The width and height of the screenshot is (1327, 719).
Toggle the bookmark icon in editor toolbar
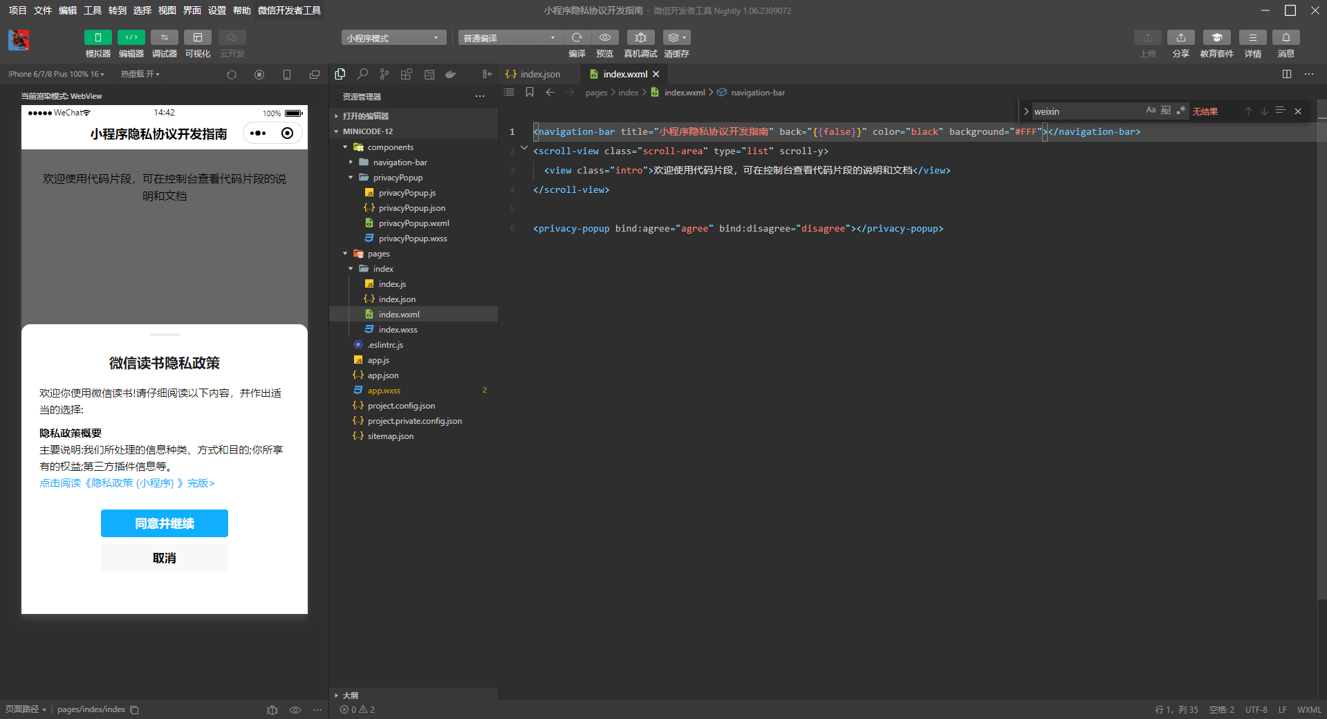tap(530, 92)
